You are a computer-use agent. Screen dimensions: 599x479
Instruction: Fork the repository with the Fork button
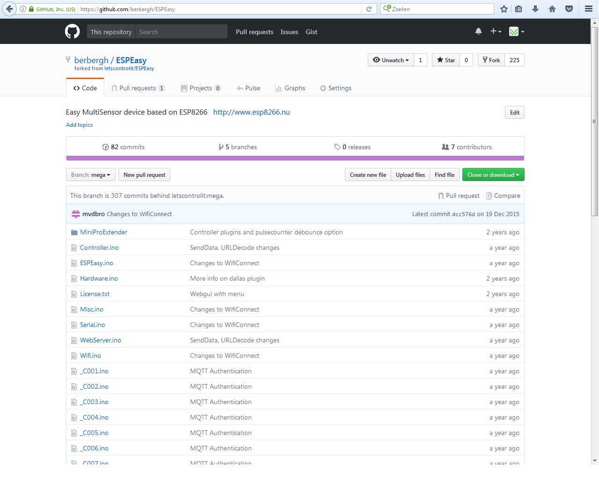pos(491,60)
